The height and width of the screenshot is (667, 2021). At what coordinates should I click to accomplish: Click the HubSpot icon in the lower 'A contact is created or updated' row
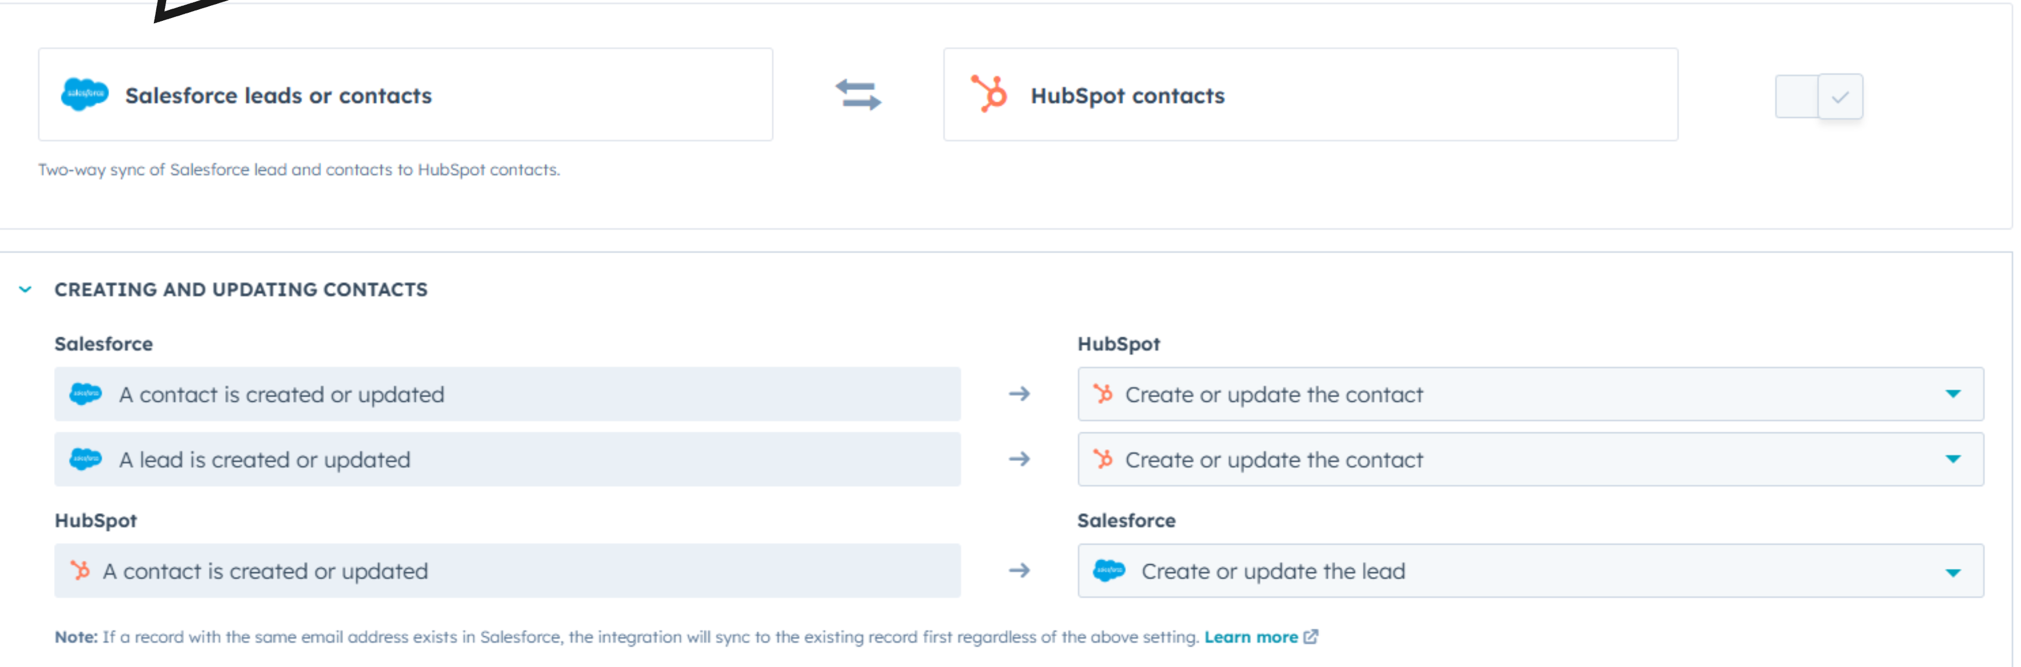tap(81, 571)
